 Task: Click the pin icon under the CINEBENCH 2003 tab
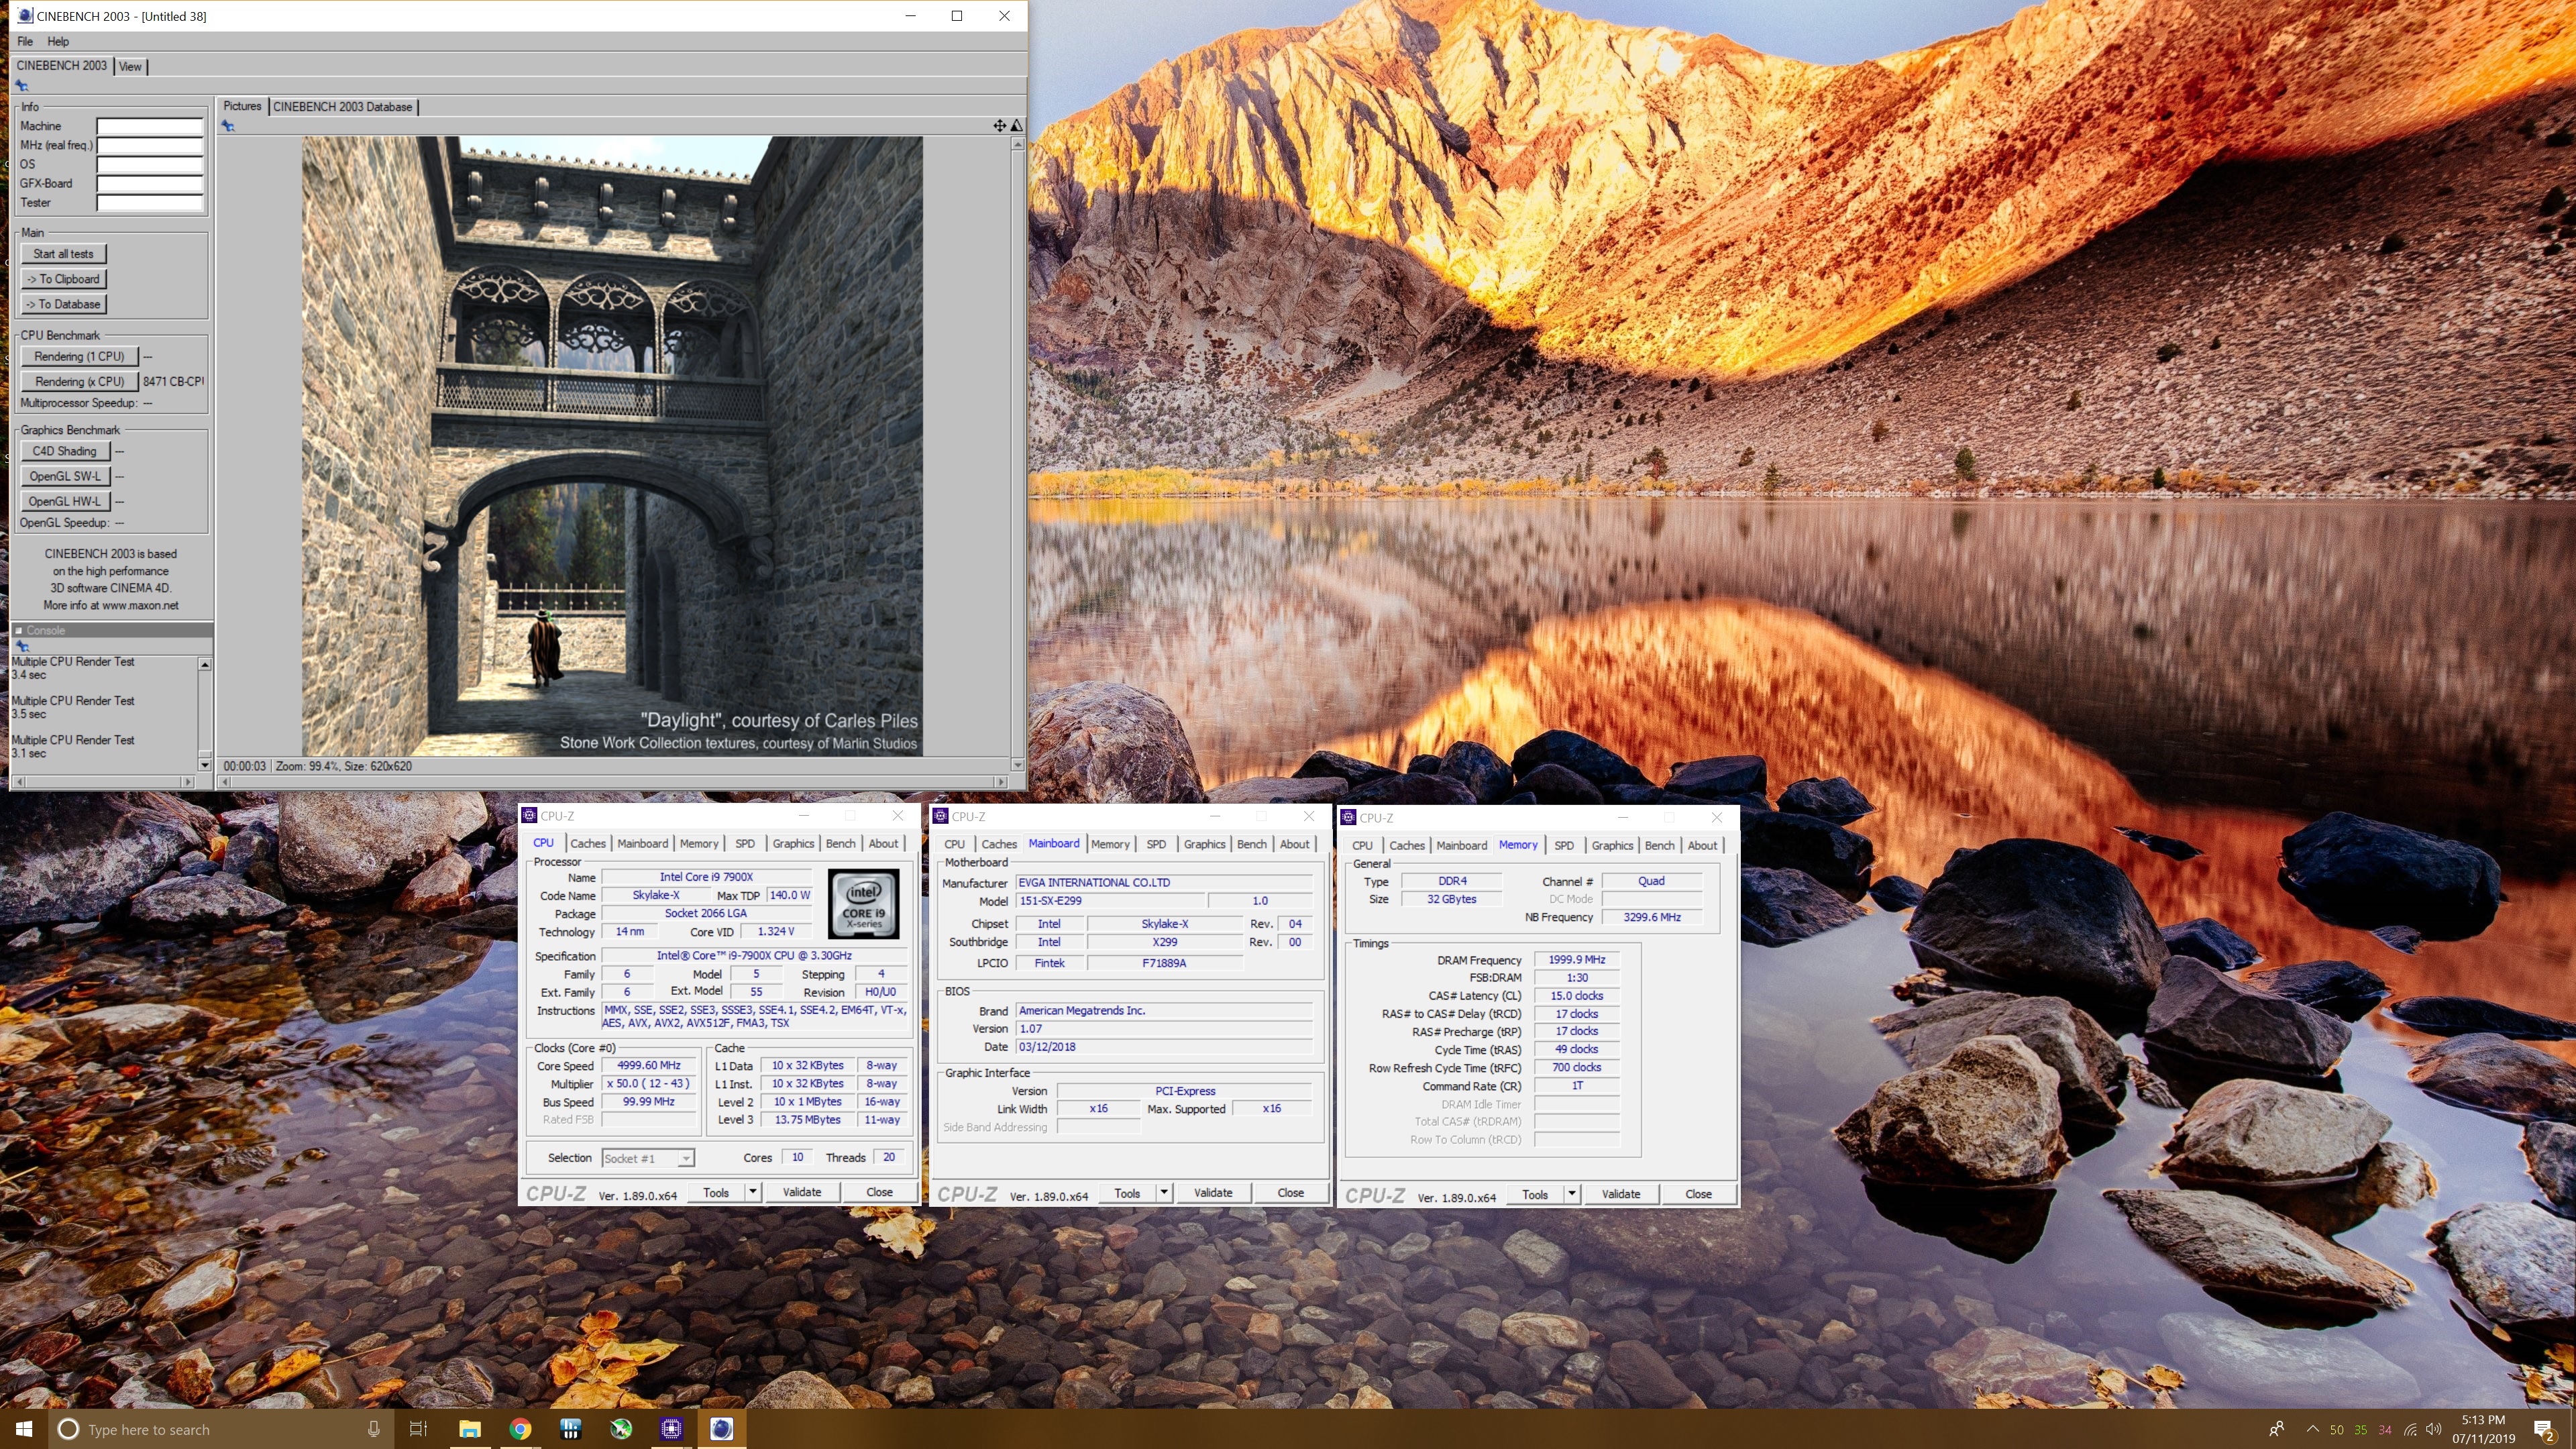coord(22,86)
